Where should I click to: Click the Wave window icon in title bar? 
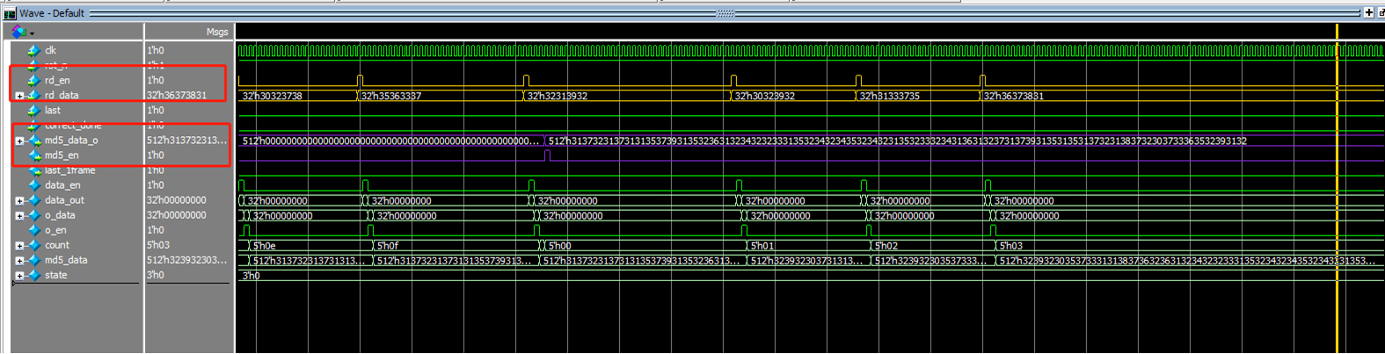[10, 13]
